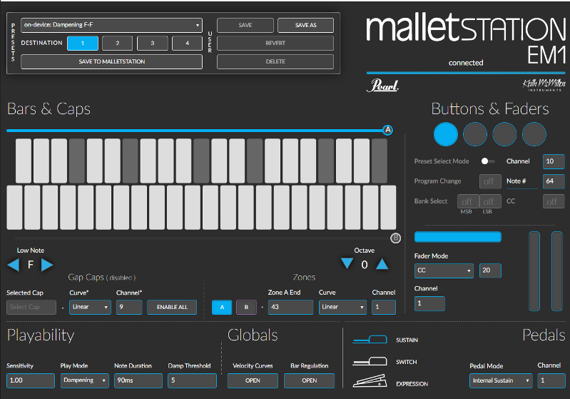Screen dimensions: 570x399
Task: Open the presets dropdown Dampening F-F
Action: (x=111, y=25)
